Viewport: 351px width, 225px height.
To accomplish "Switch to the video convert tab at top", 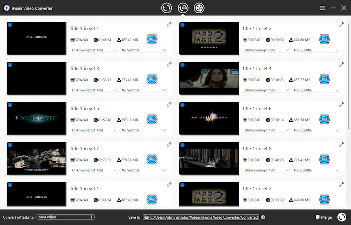I will [x=167, y=8].
